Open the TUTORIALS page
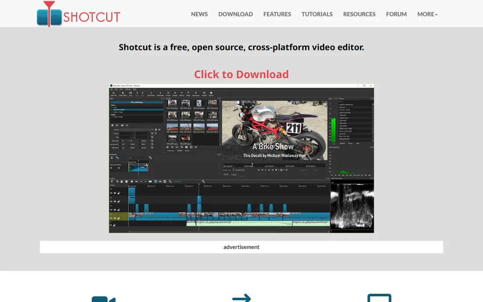483x302 pixels. coord(317,14)
